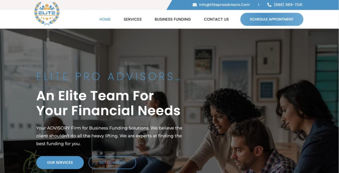Open the Home menu item
The width and height of the screenshot is (339, 173).
point(105,19)
